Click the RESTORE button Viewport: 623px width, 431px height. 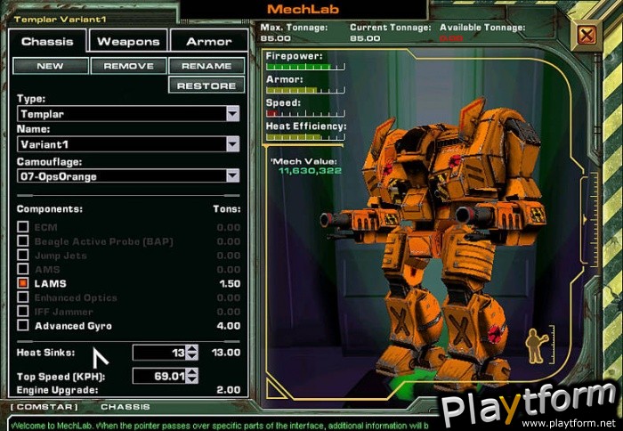coord(206,85)
